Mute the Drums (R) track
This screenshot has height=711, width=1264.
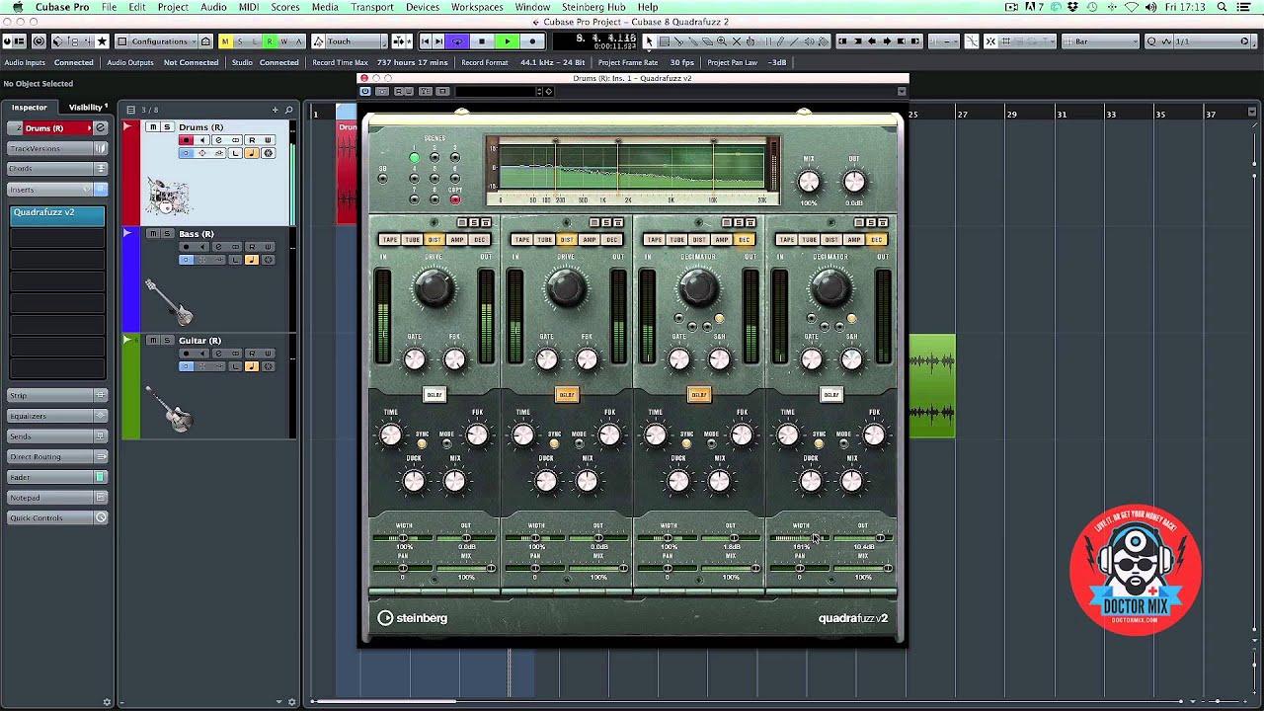pos(152,127)
